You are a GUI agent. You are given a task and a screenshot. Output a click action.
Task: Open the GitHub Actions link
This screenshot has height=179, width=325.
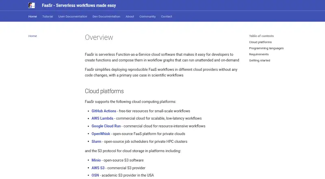point(104,111)
